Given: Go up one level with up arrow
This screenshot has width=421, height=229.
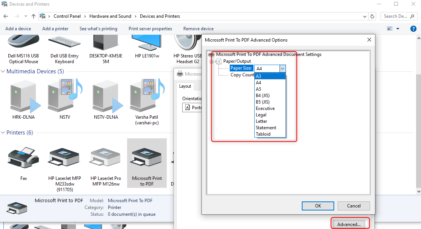Looking at the screenshot, I should [x=33, y=16].
